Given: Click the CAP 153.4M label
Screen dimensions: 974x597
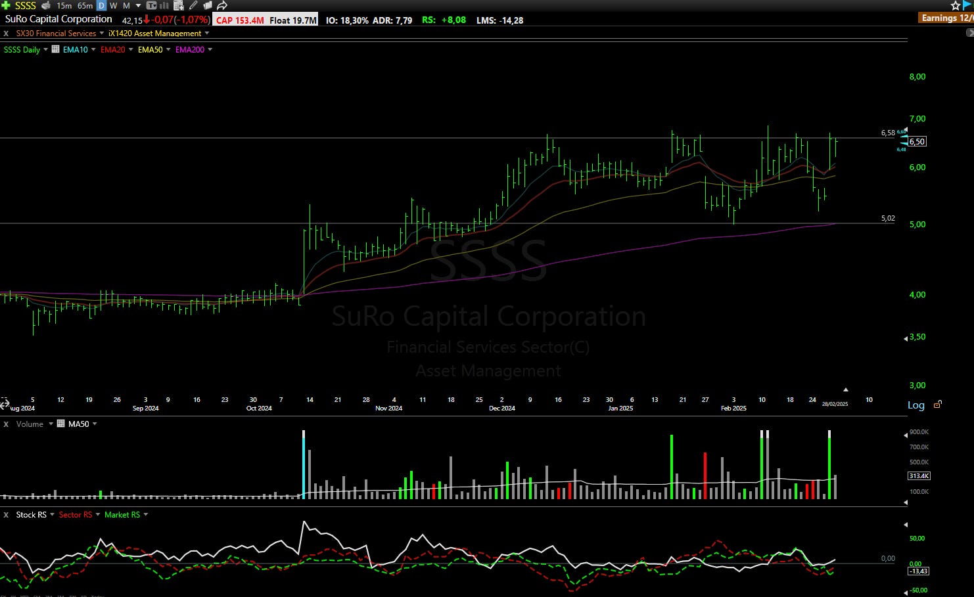Looking at the screenshot, I should tap(240, 20).
